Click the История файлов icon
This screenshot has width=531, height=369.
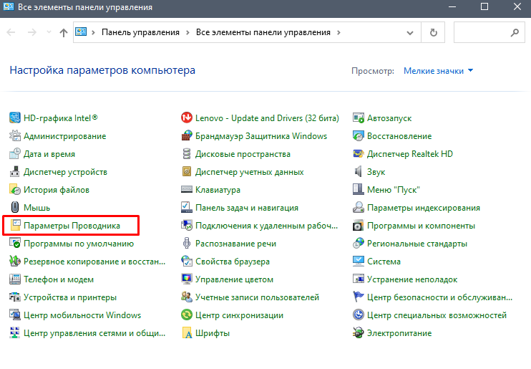pos(15,190)
